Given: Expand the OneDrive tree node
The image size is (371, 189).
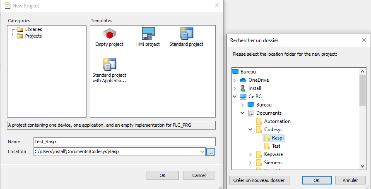Looking at the screenshot, I should pos(234,80).
